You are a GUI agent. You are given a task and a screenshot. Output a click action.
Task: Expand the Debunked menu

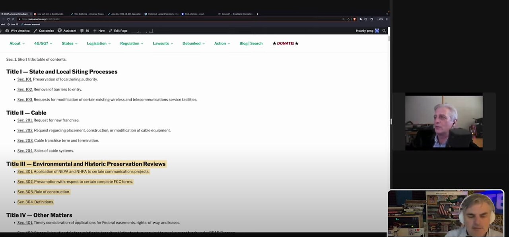194,43
